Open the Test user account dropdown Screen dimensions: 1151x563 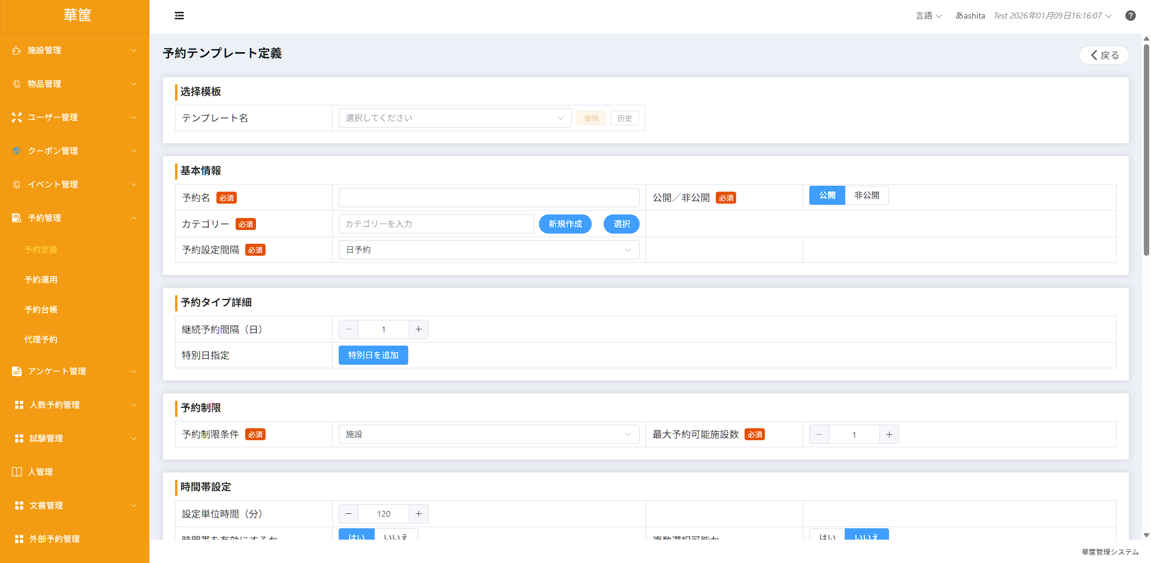[1053, 16]
